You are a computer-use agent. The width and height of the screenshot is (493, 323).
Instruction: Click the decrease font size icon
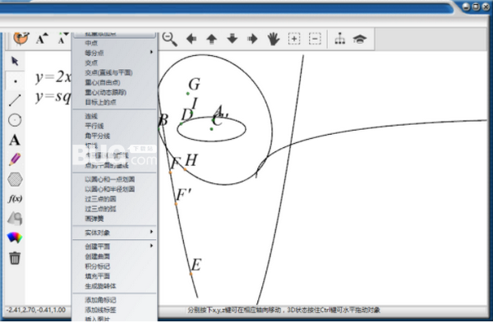(62, 38)
